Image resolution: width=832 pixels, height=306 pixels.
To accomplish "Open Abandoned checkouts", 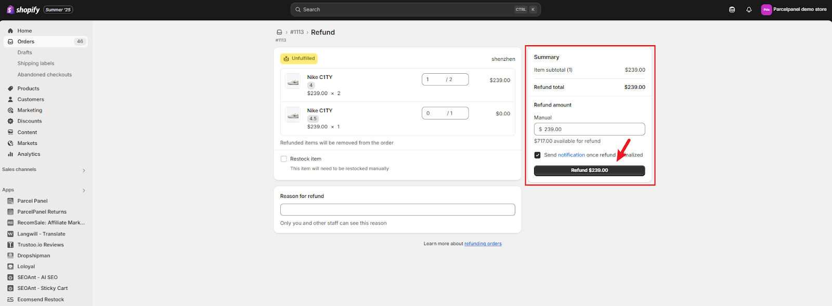I will click(45, 75).
